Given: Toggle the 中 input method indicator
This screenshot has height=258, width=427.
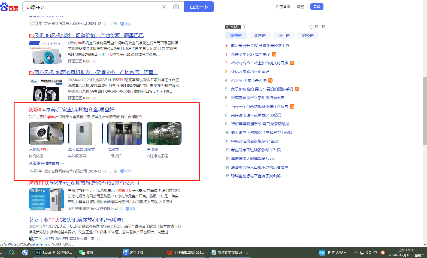Looking at the screenshot, I should (x=375, y=253).
